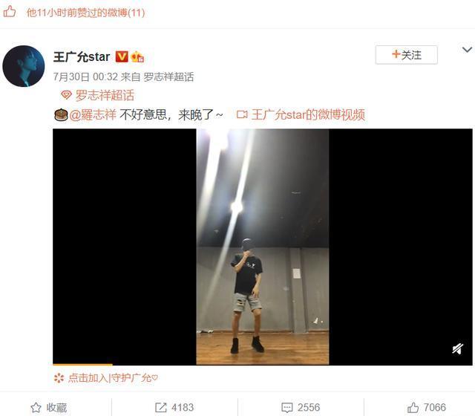Click the cake emoji in post text
Screen dimensions: 475x416
point(61,115)
